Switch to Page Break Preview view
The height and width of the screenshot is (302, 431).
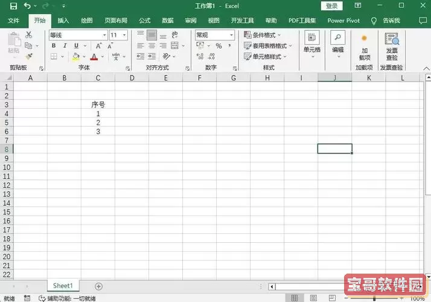coord(332,298)
